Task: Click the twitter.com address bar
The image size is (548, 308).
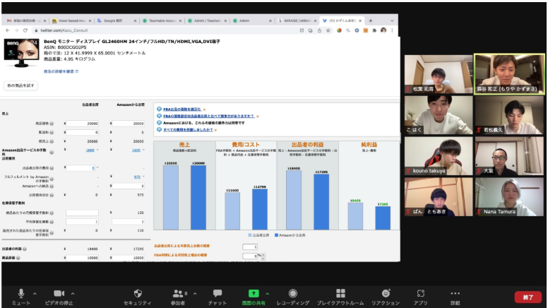Action: tap(165, 30)
